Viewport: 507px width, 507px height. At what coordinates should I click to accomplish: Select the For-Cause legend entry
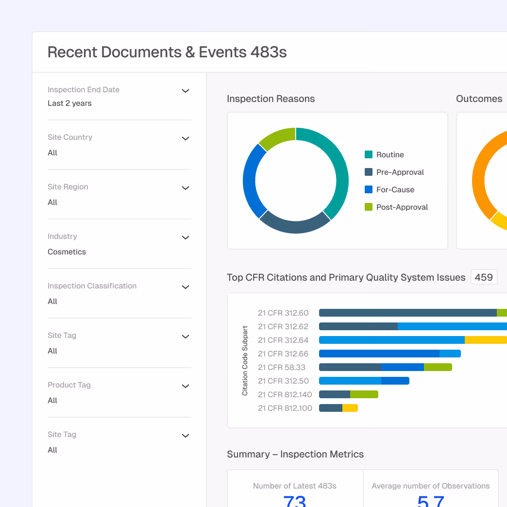pos(369,189)
